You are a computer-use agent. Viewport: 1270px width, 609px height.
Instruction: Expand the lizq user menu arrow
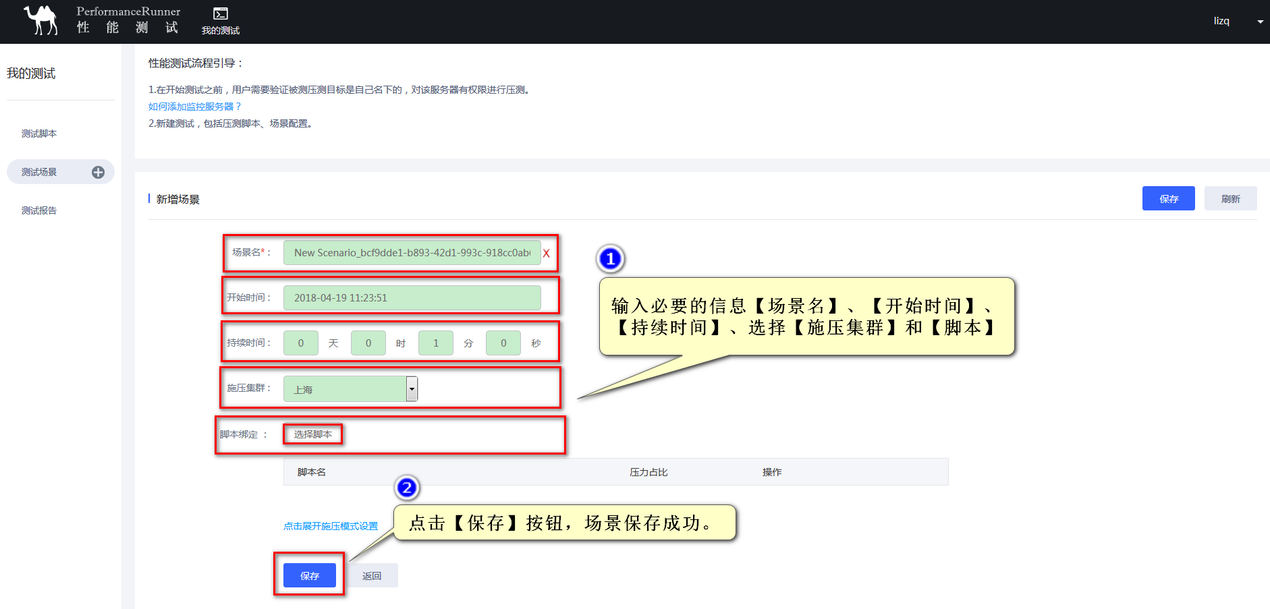click(1260, 22)
